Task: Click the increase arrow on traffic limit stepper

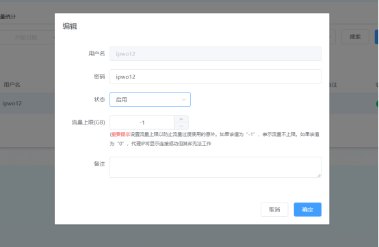Action: point(181,119)
